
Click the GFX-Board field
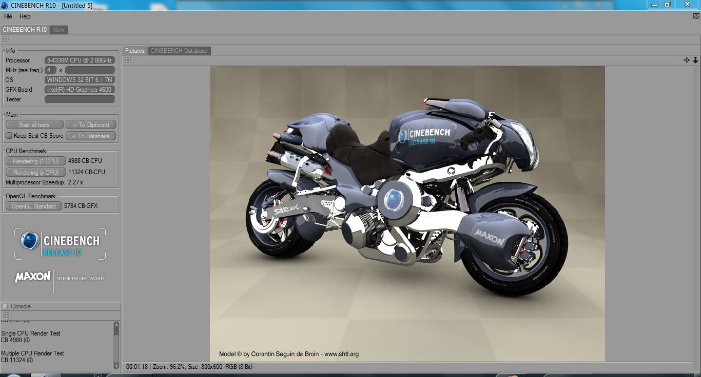click(80, 90)
